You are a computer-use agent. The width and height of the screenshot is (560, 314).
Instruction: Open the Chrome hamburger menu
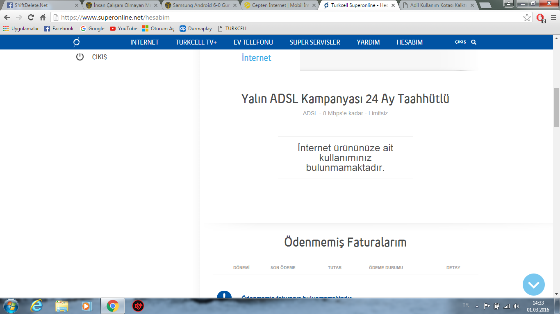click(x=553, y=18)
